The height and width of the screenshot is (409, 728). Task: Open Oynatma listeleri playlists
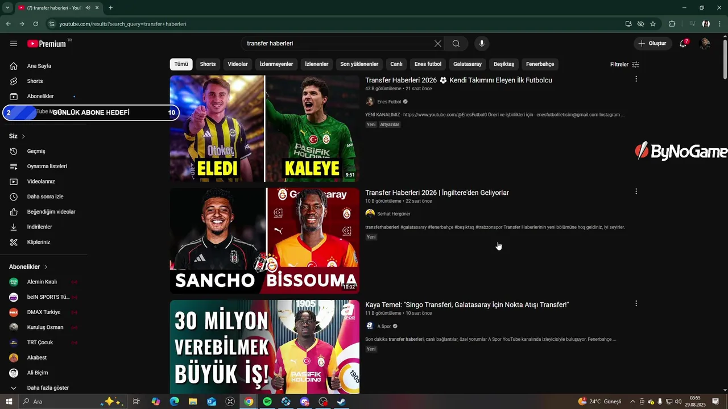point(45,166)
